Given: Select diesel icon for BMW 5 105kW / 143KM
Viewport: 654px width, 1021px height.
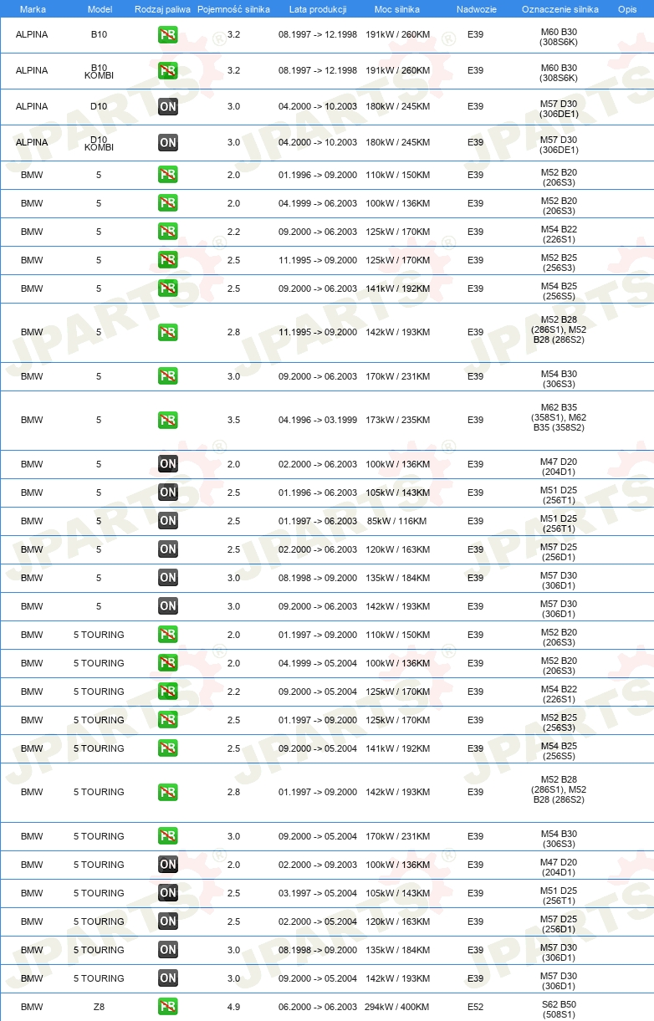Looking at the screenshot, I should tap(168, 493).
